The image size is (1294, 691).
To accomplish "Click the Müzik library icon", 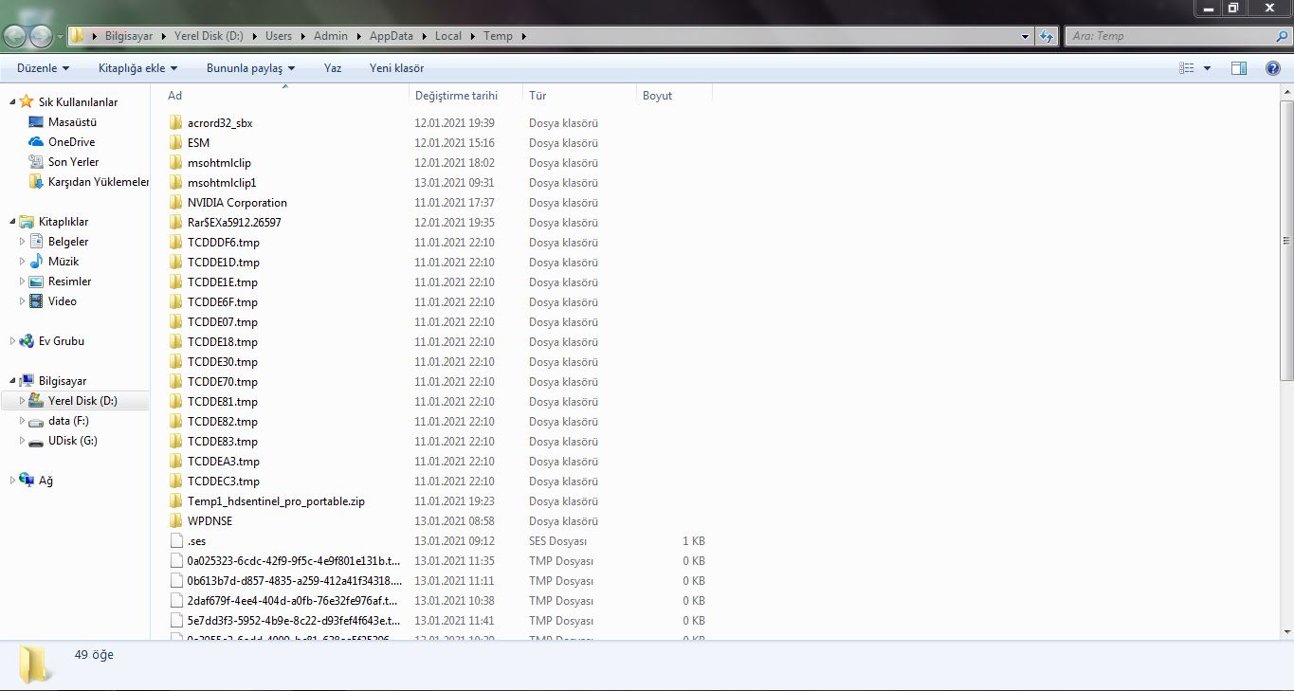I will tap(36, 262).
